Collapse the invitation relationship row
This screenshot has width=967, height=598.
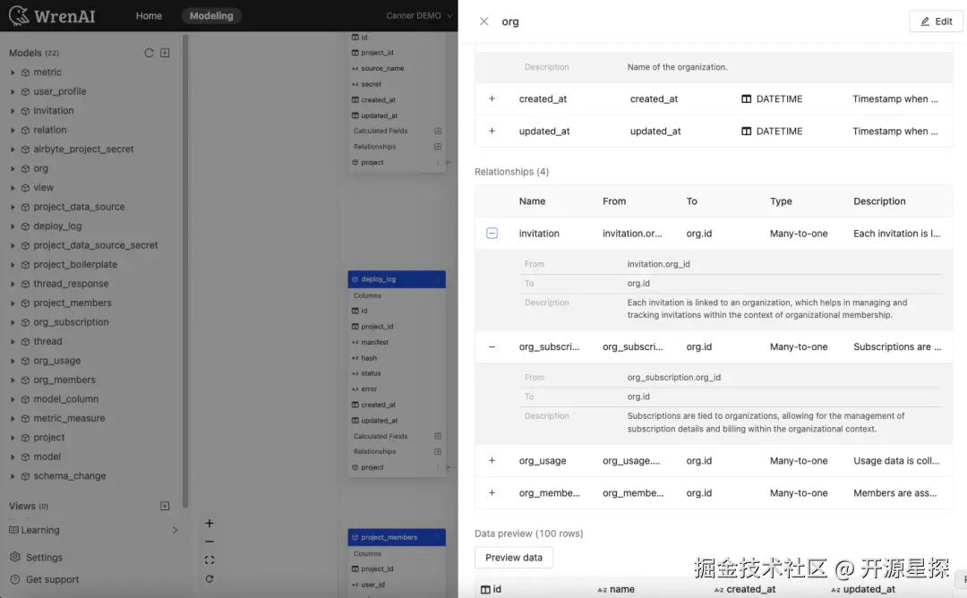492,233
